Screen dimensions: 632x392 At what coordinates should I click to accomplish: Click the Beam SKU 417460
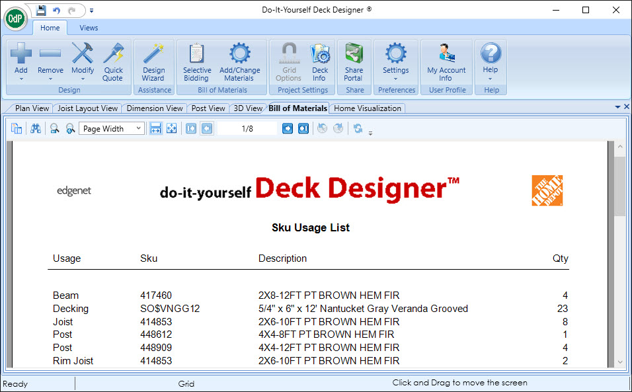point(156,295)
